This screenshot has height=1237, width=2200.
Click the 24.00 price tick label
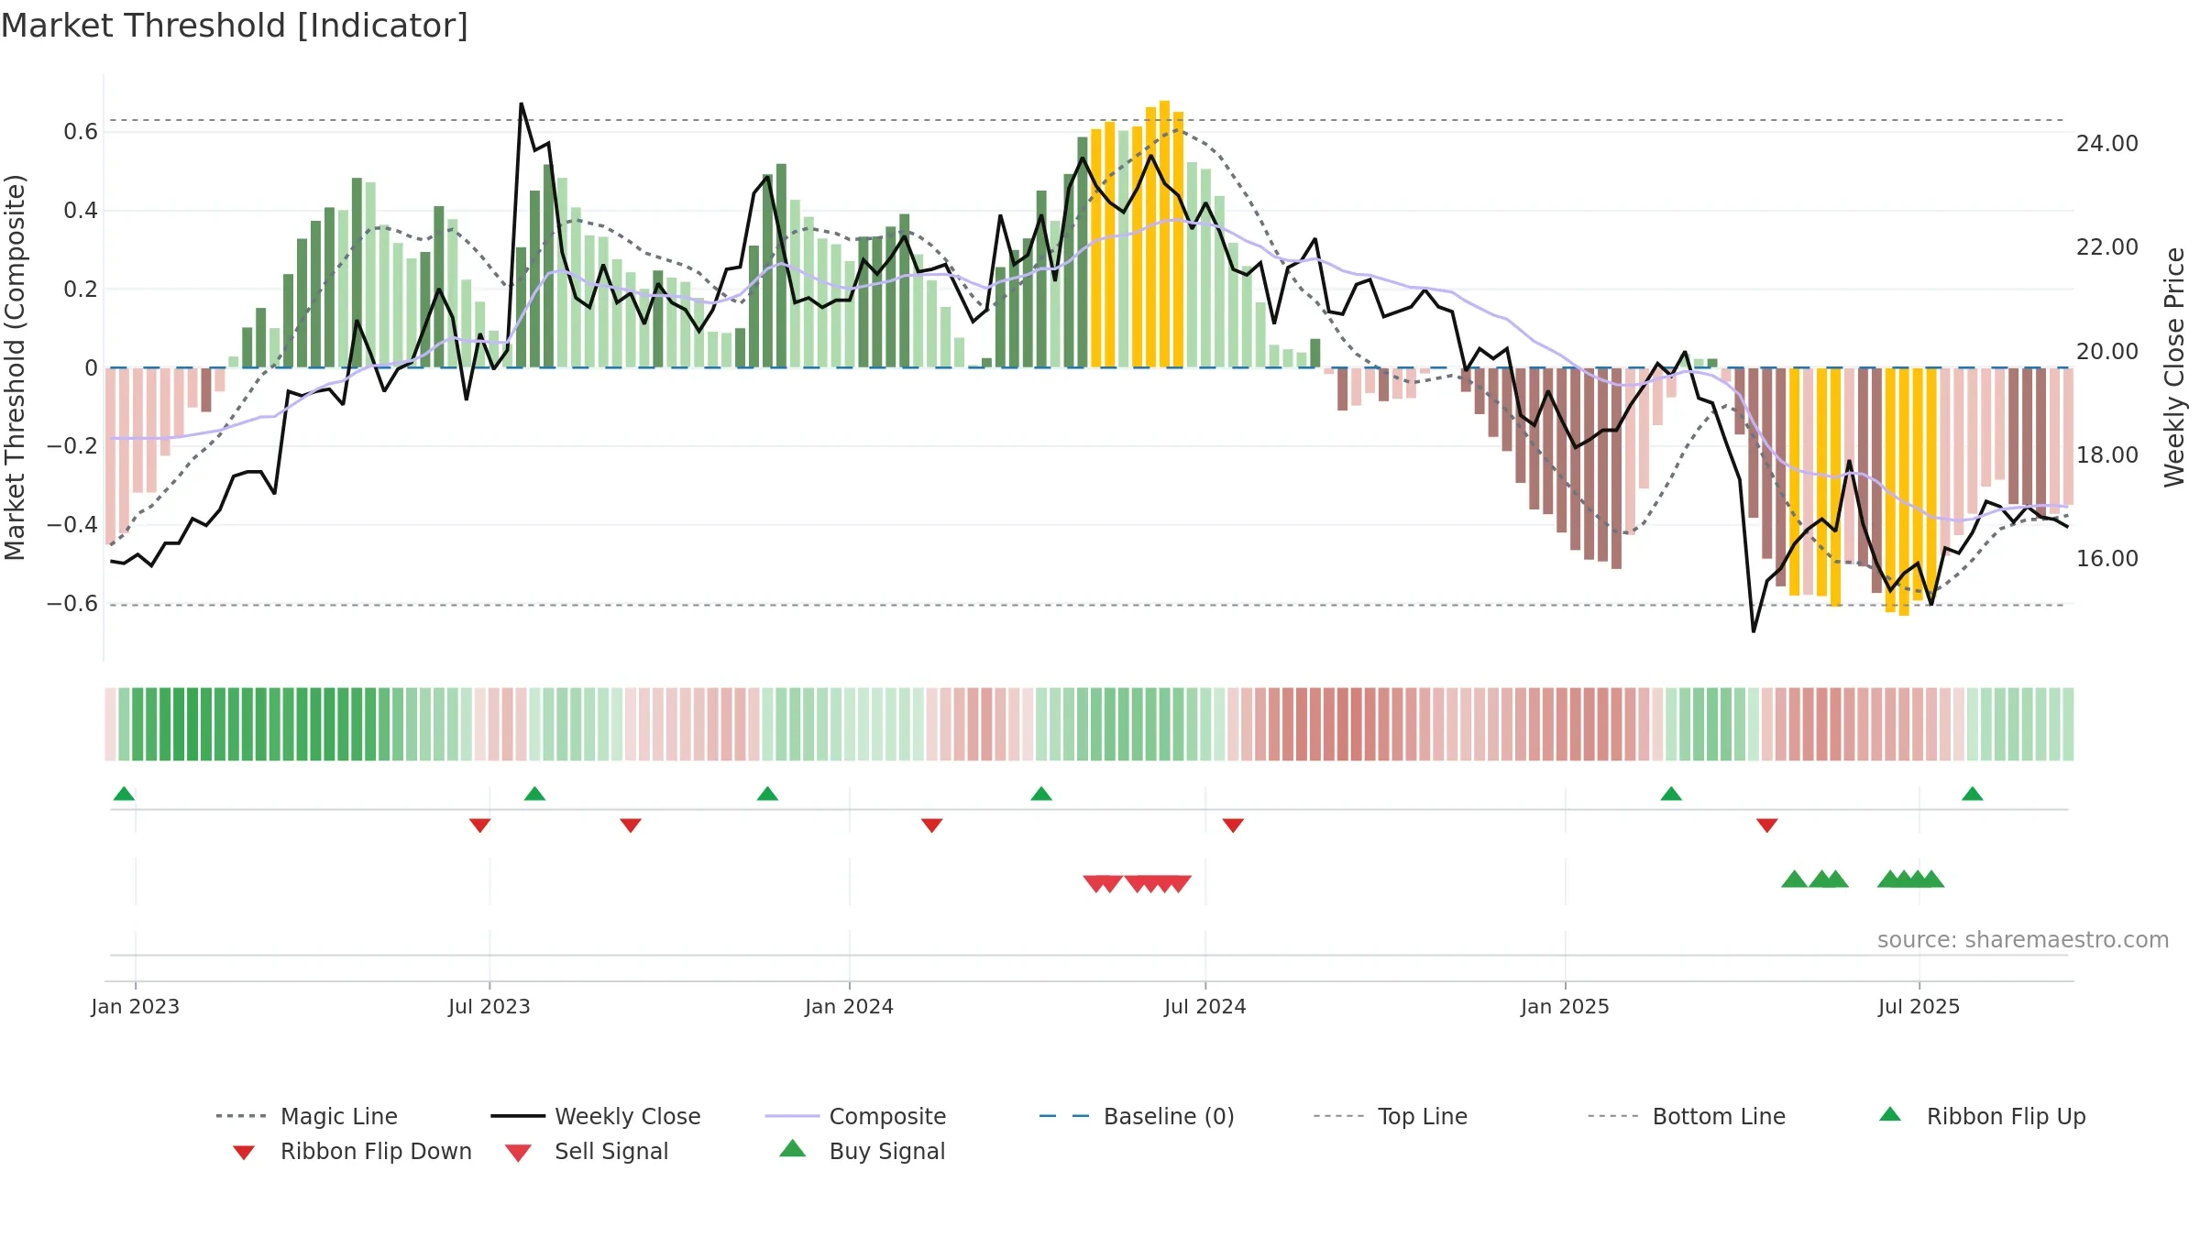pos(2107,144)
